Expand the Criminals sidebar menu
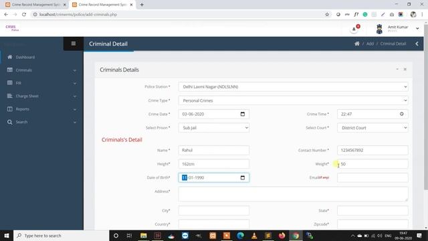 pyautogui.click(x=41, y=70)
